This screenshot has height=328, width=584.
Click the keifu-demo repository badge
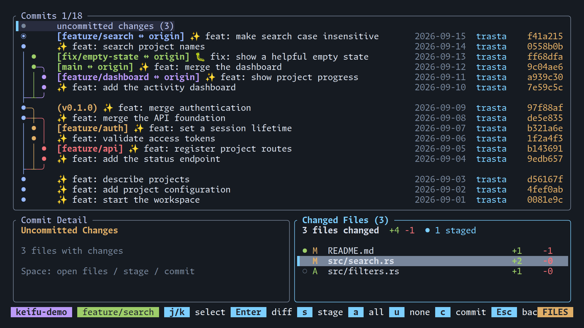[41, 312]
